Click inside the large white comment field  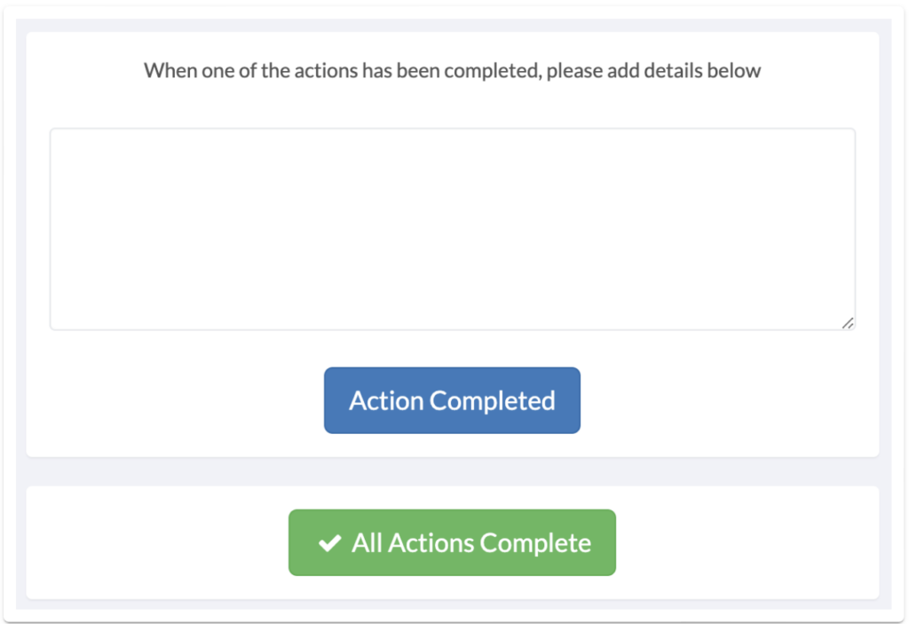pyautogui.click(x=452, y=229)
